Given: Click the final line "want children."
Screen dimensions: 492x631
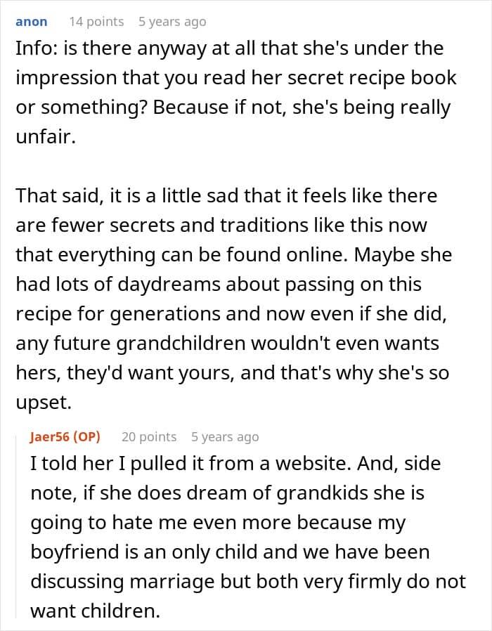Looking at the screenshot, I should tap(95, 611).
